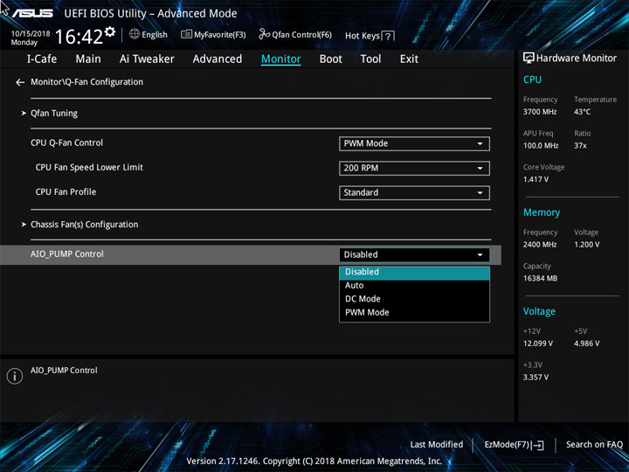The width and height of the screenshot is (629, 472).
Task: Click the settings gear next to clock
Action: coord(110,31)
